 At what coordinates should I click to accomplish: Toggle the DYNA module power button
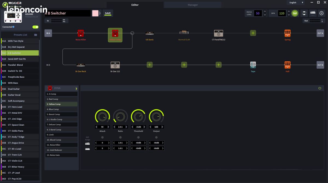320,88
